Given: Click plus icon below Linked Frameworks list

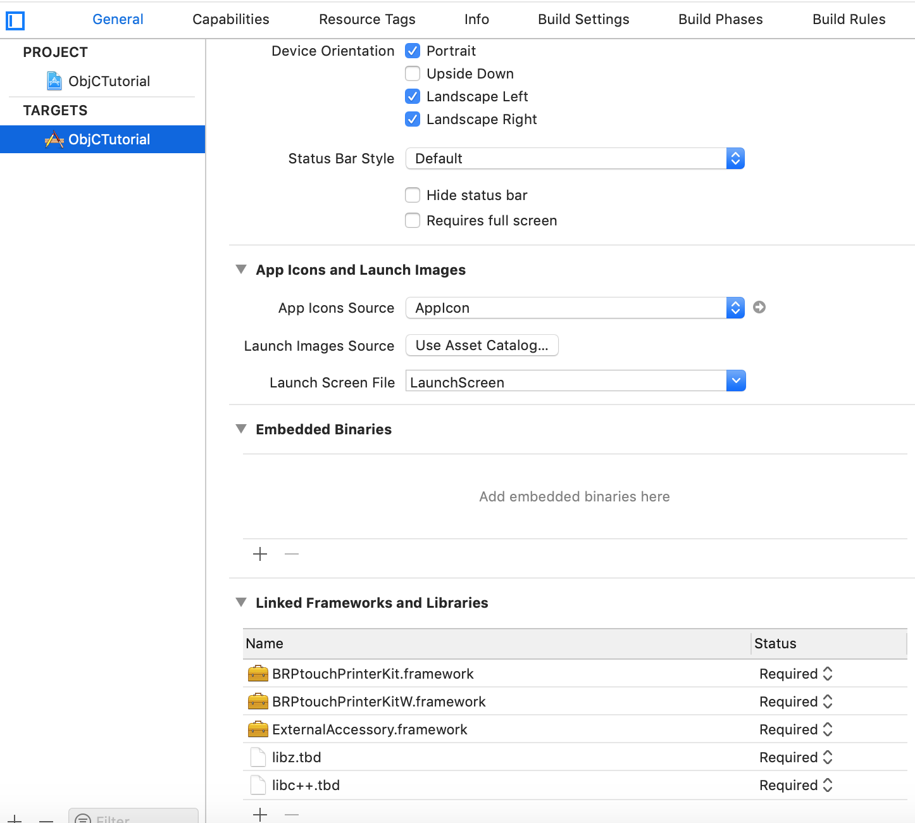Looking at the screenshot, I should (x=260, y=814).
